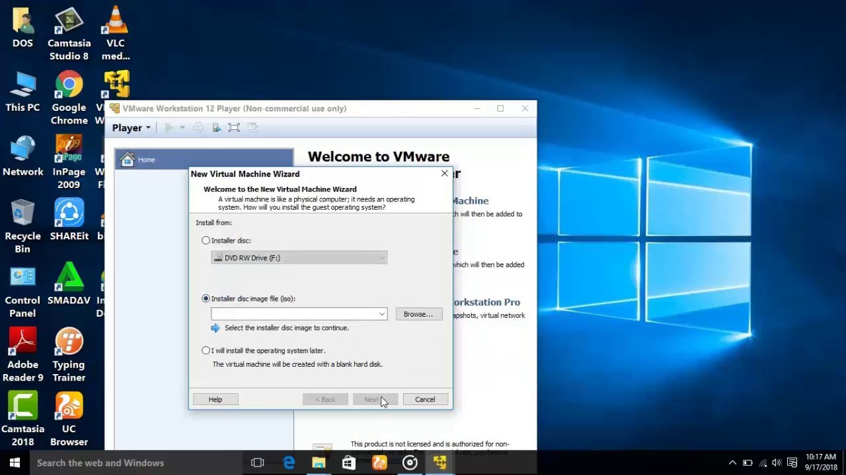Viewport: 846px width, 475px height.
Task: Open SHAREit desktop icon
Action: [x=69, y=220]
